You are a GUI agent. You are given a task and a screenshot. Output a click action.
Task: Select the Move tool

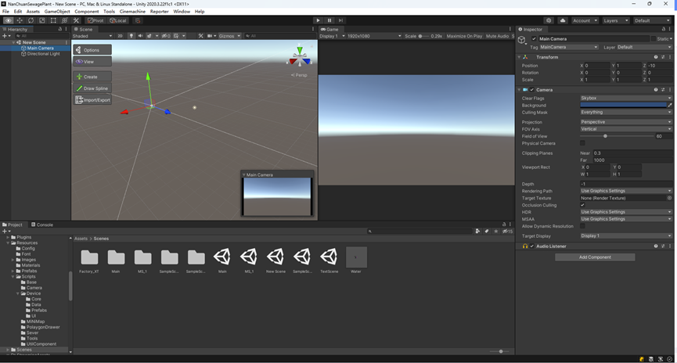(20, 20)
